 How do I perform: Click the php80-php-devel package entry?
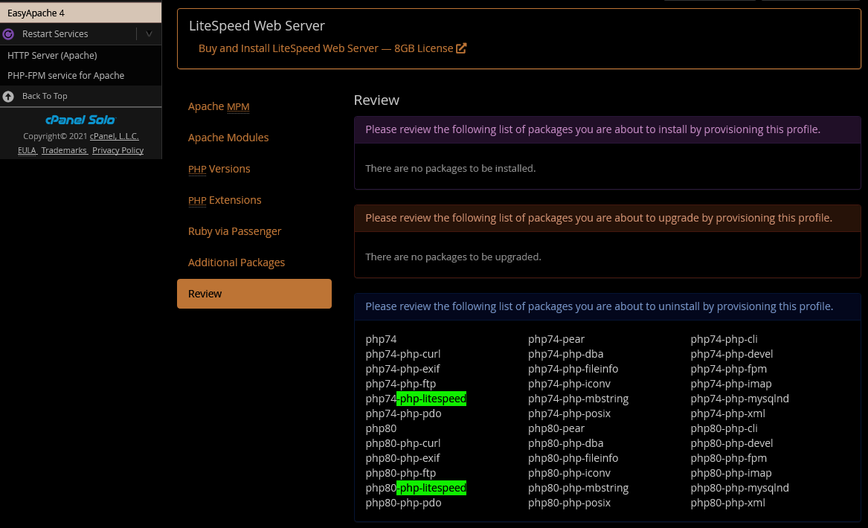(731, 444)
